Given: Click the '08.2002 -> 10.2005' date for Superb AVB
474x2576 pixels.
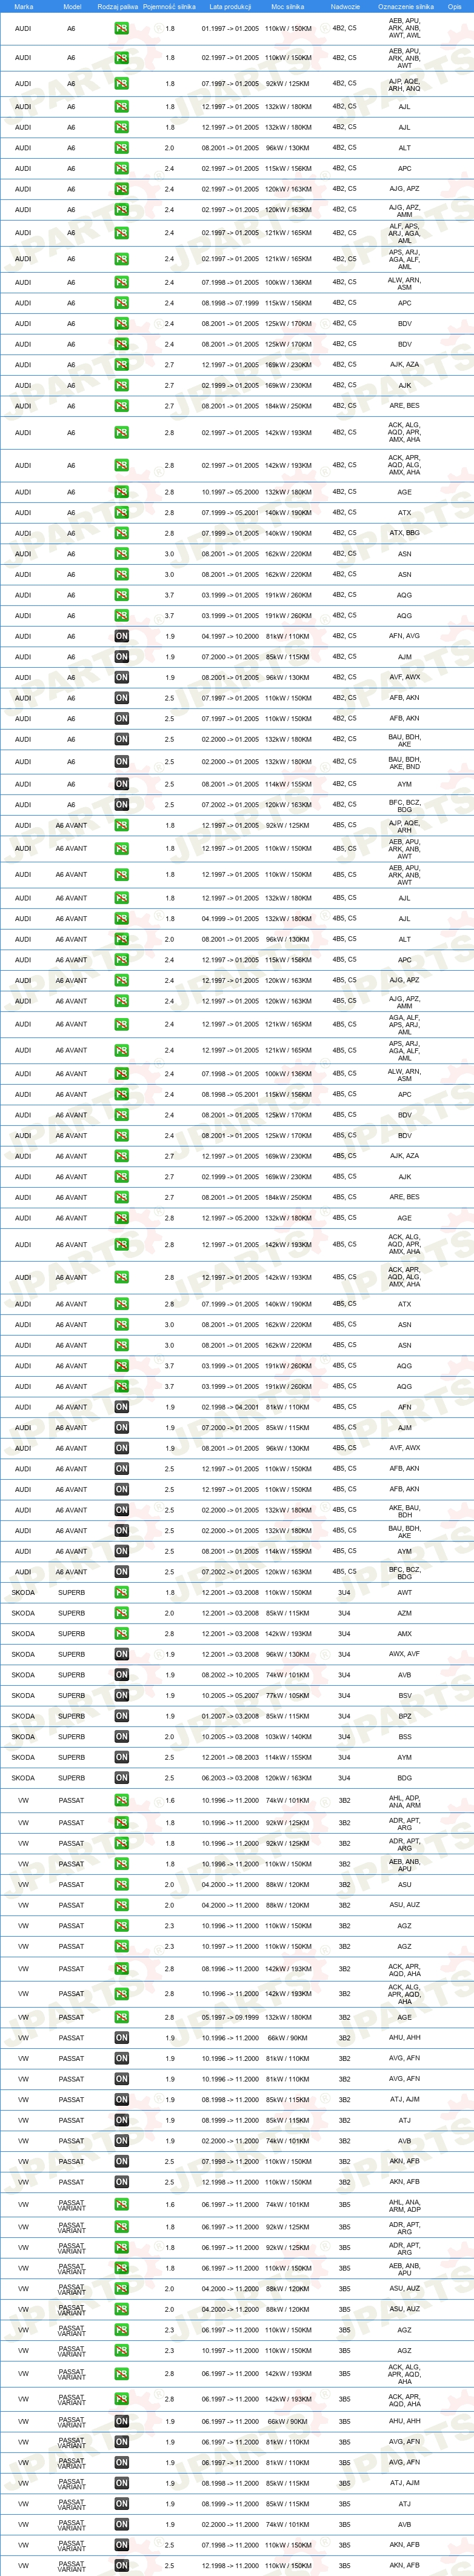Looking at the screenshot, I should pos(230,1675).
